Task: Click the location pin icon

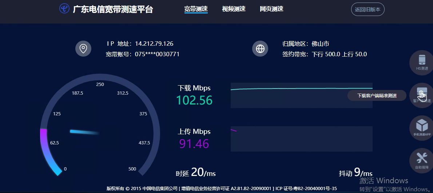Action: [x=83, y=49]
